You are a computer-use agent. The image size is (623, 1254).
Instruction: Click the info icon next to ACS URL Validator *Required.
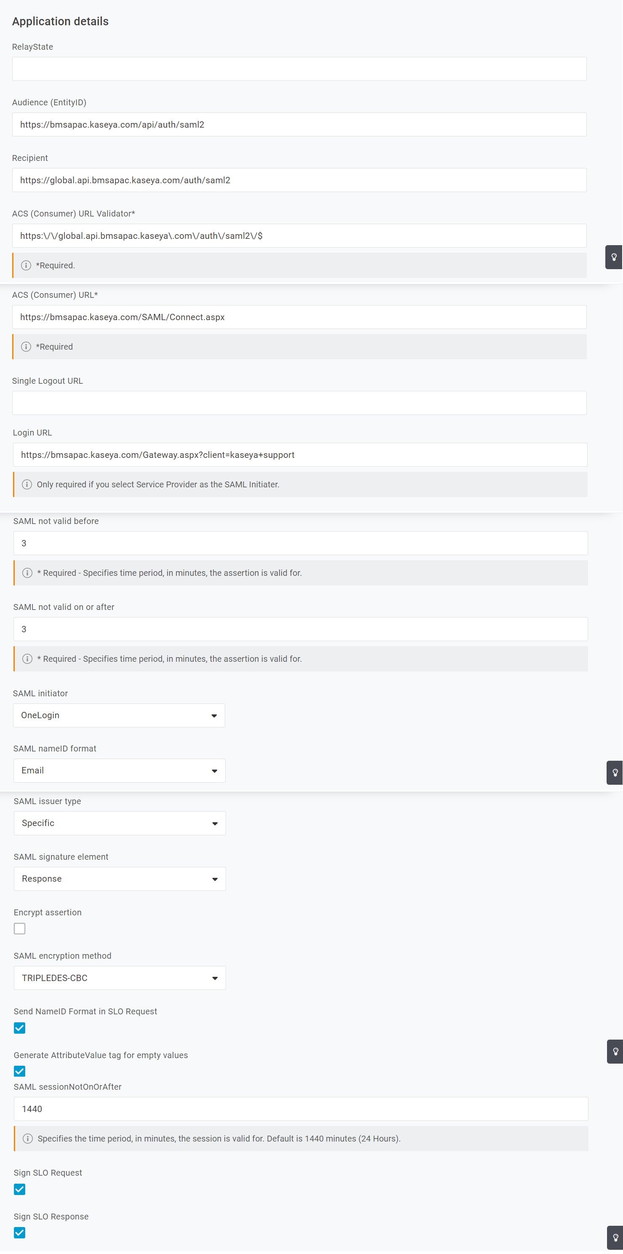click(26, 265)
